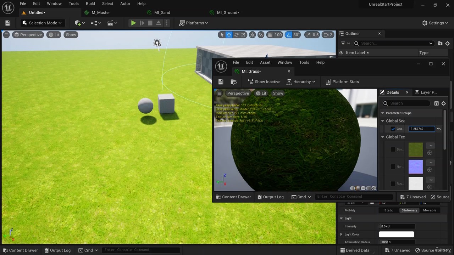
Task: Click the Stop simulation button in the main toolbar
Action: pos(150,23)
